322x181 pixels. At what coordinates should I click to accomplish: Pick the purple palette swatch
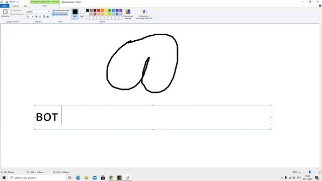(121, 10)
